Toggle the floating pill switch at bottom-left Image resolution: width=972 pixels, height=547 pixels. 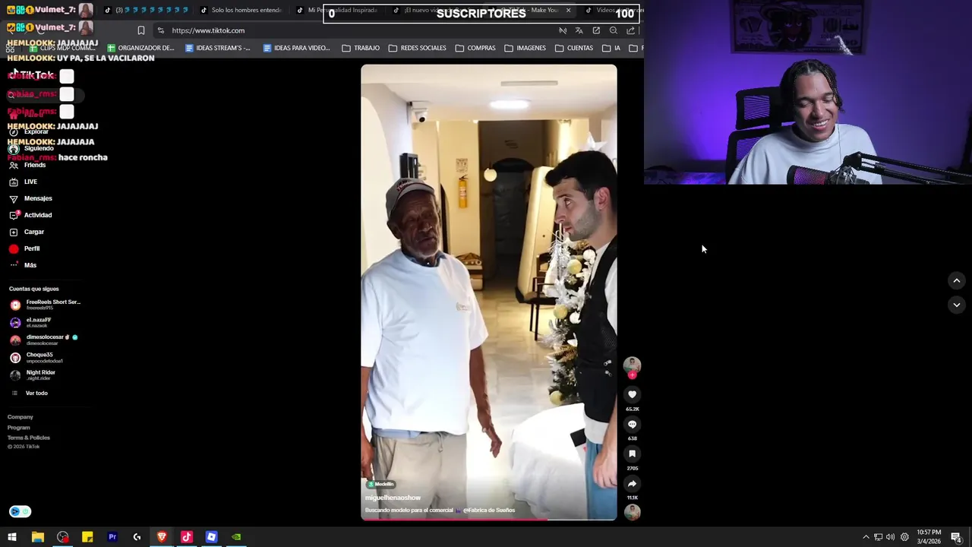tap(21, 511)
